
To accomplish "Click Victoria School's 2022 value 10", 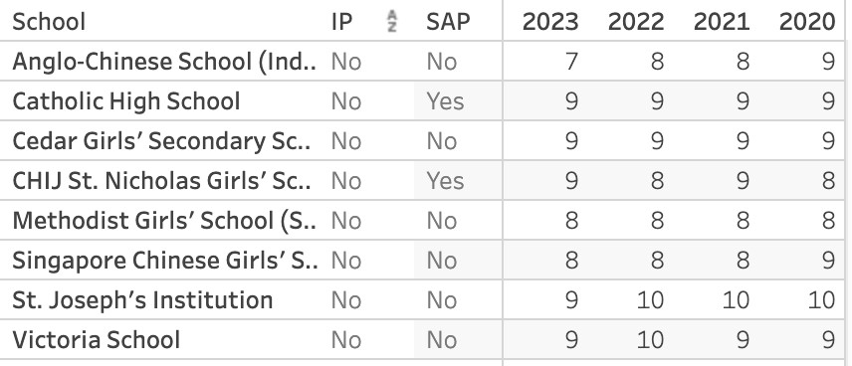I will (x=650, y=340).
